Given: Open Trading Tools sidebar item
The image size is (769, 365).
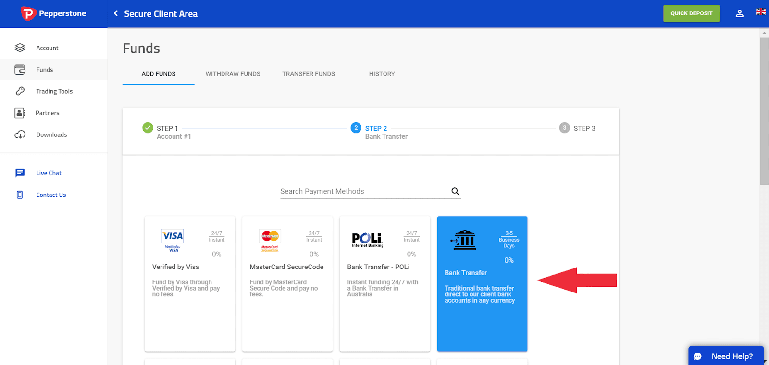Looking at the screenshot, I should point(54,91).
